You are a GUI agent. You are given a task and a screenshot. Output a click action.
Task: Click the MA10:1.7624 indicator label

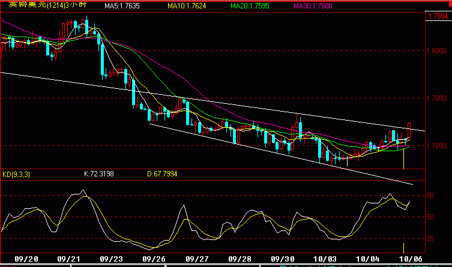187,6
